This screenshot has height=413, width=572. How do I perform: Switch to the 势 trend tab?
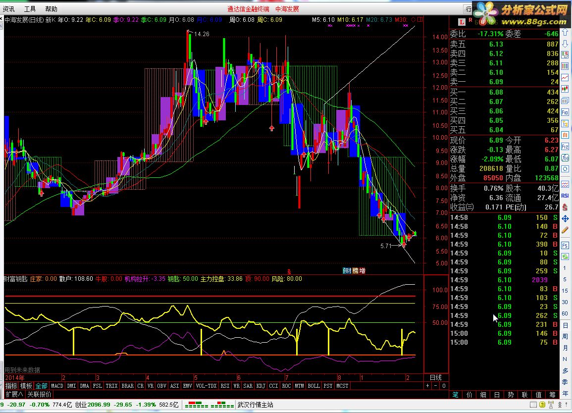click(x=511, y=395)
